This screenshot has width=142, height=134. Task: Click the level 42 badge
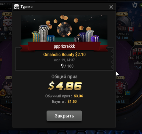click(x=3, y=93)
